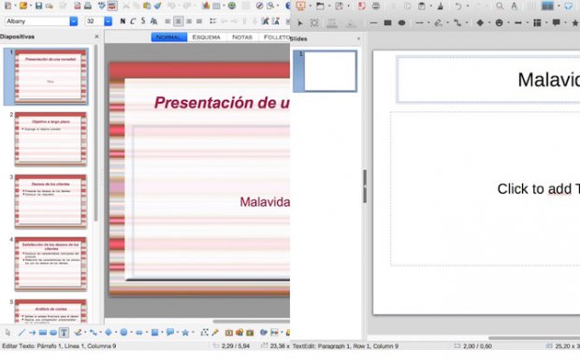Select centered alignment in left window
The width and height of the screenshot is (580, 362).
point(178,22)
